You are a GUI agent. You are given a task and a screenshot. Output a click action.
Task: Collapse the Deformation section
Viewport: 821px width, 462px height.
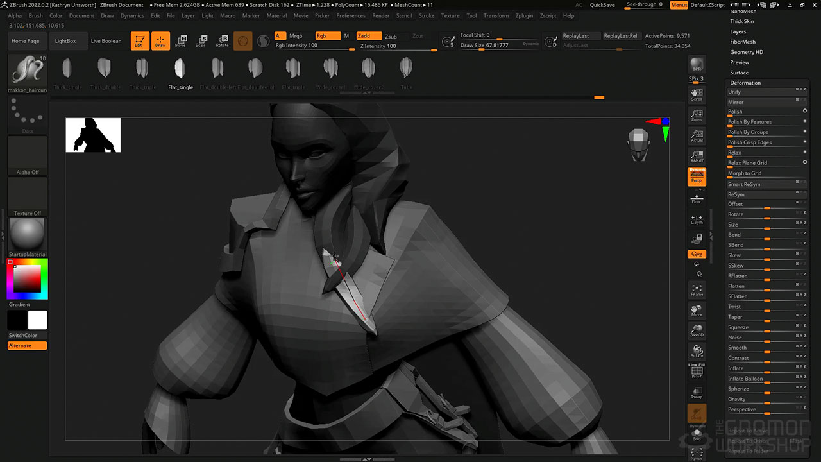pyautogui.click(x=745, y=83)
